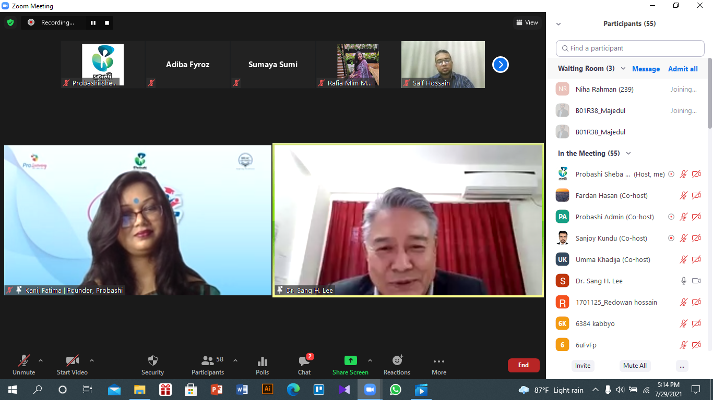Open the More options menu
The height and width of the screenshot is (400, 713).
[438, 365]
